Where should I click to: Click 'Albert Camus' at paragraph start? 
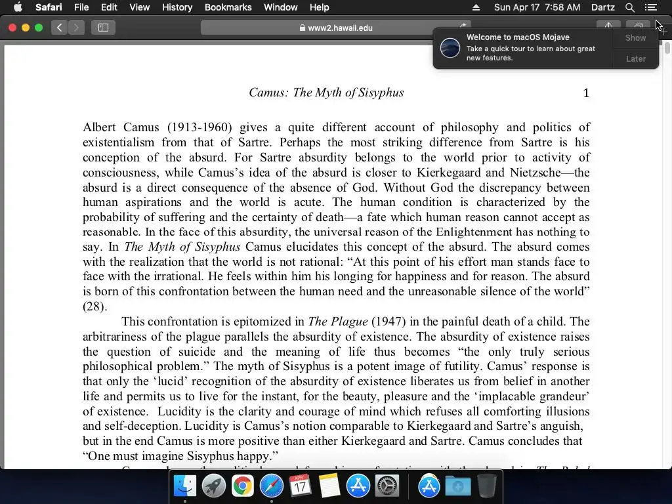pyautogui.click(x=121, y=127)
